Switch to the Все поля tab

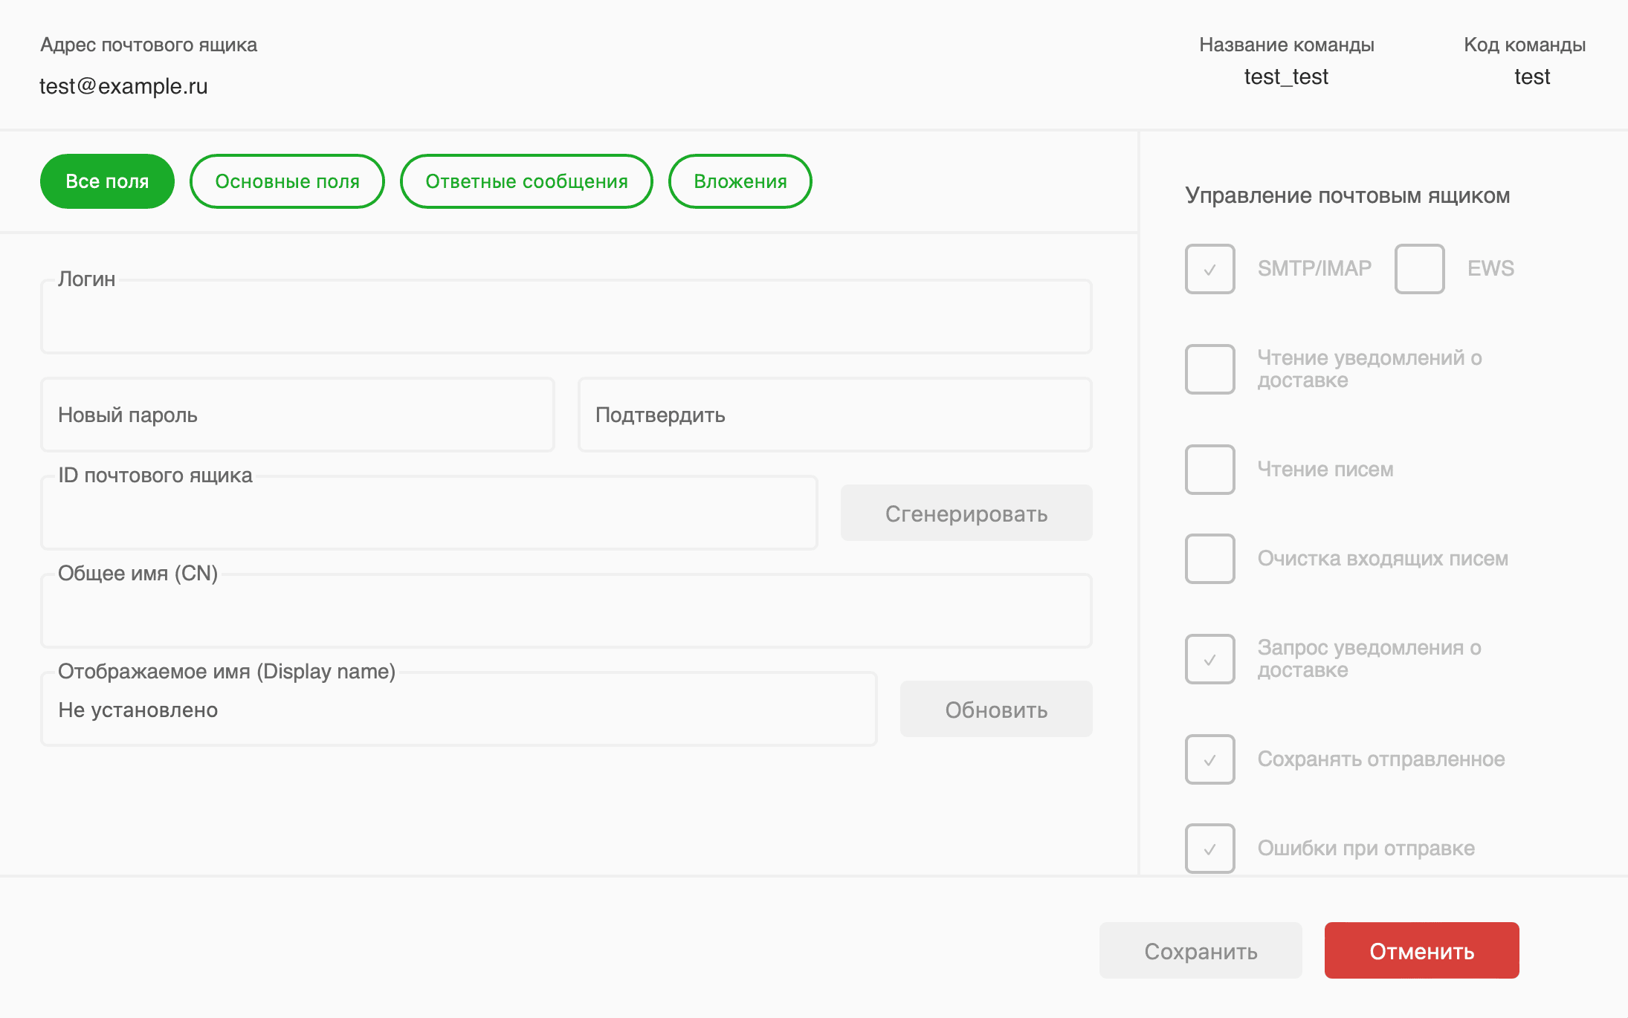107,181
